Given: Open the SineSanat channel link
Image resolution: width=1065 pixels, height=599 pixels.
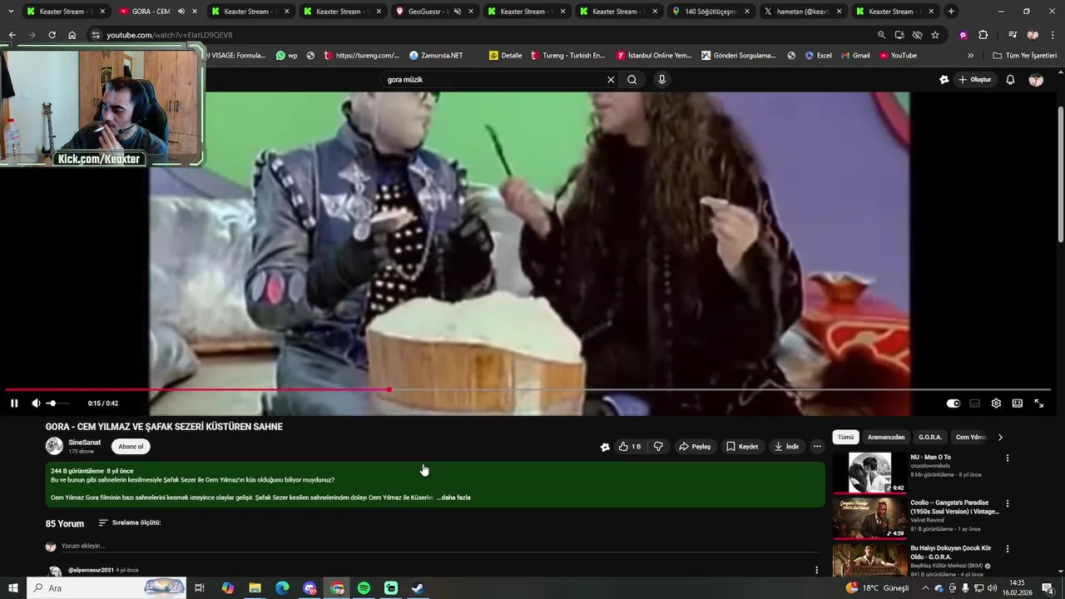Looking at the screenshot, I should 85,443.
